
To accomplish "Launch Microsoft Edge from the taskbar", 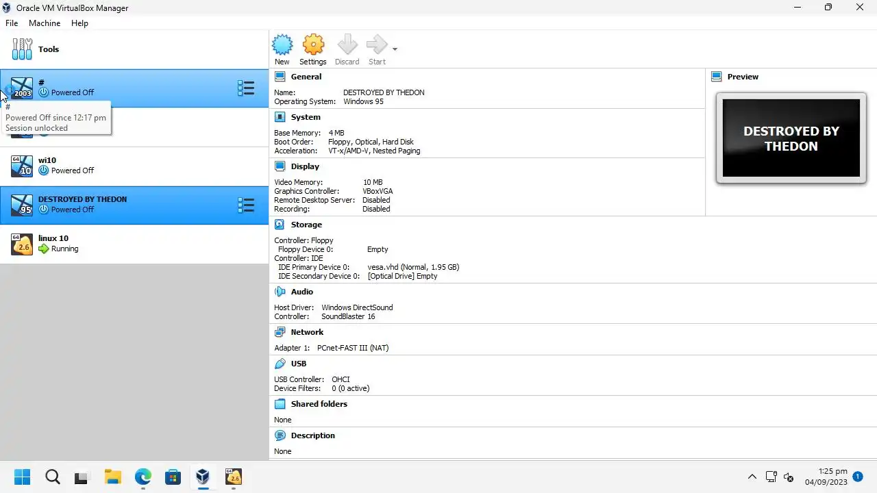I will 143,477.
